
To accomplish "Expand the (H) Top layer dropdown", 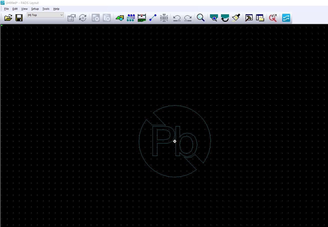I will pyautogui.click(x=61, y=15).
